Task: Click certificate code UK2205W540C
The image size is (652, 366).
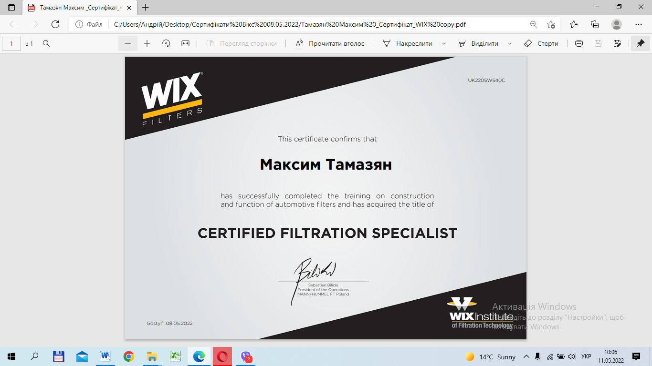Action: pyautogui.click(x=486, y=81)
